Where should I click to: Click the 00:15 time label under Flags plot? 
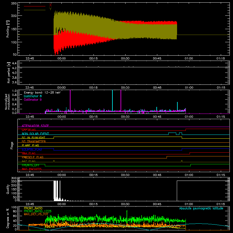coord(93,175)
